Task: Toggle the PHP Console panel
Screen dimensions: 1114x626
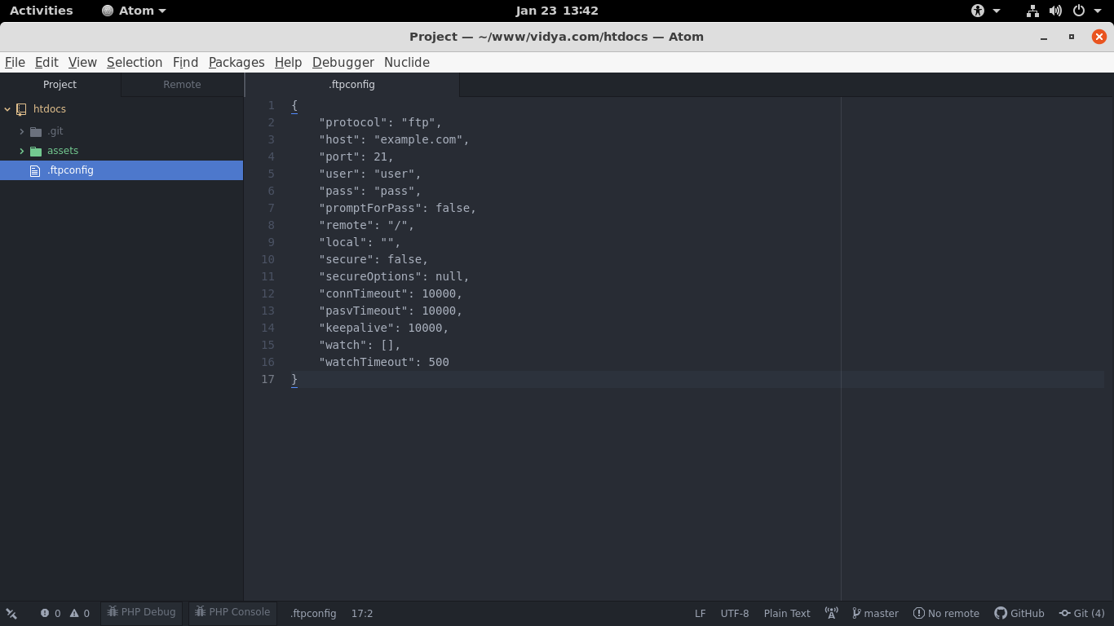Action: click(232, 612)
